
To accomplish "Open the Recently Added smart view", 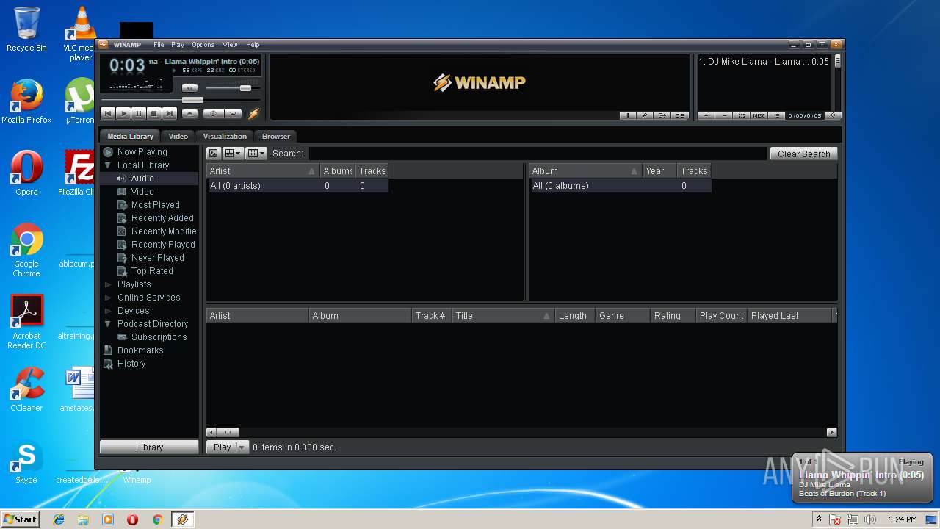I will (x=162, y=218).
